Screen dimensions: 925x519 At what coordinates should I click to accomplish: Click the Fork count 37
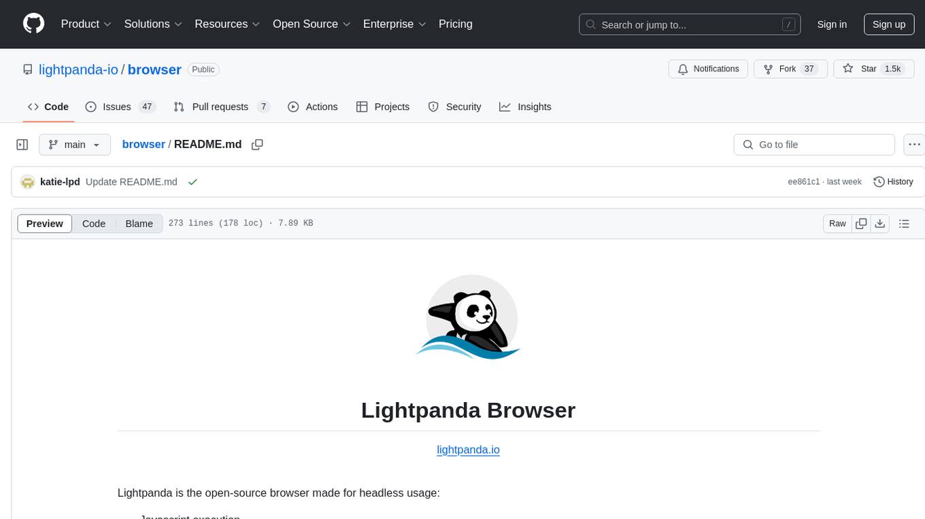coord(809,69)
